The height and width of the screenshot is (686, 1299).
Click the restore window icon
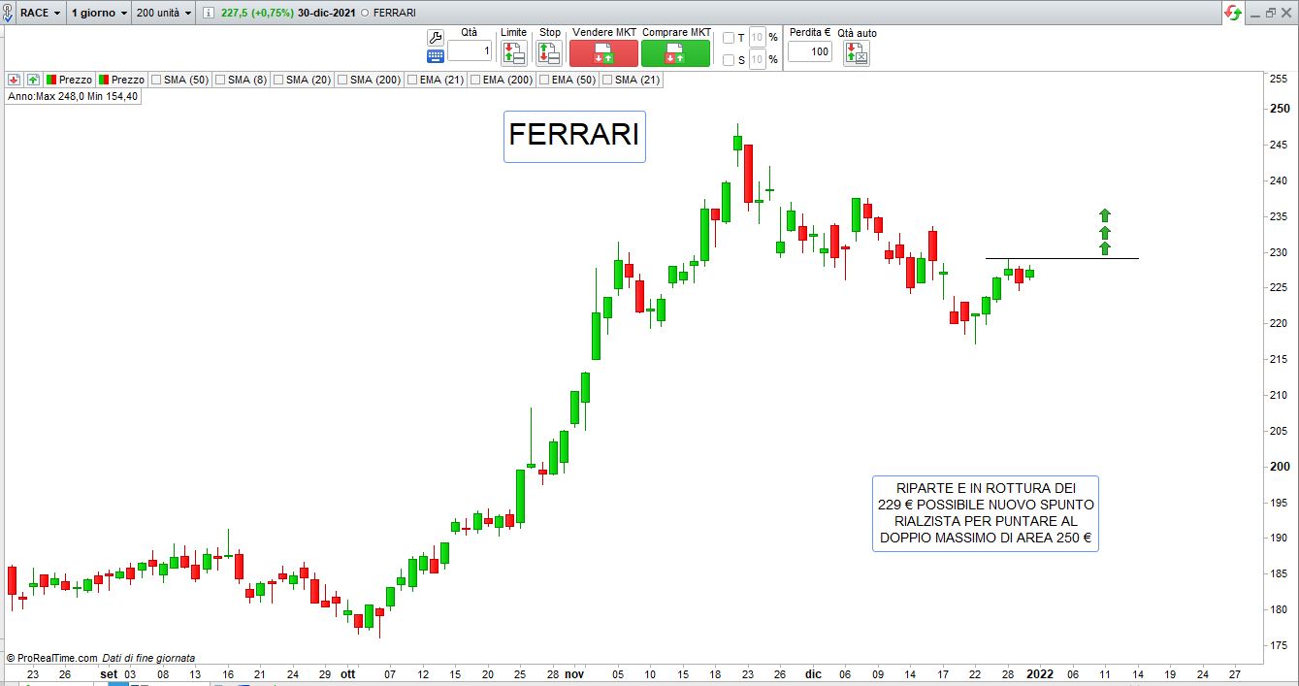pos(1272,13)
